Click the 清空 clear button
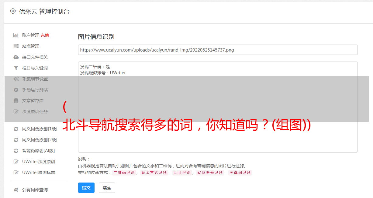The image size is (373, 198). pos(107,188)
